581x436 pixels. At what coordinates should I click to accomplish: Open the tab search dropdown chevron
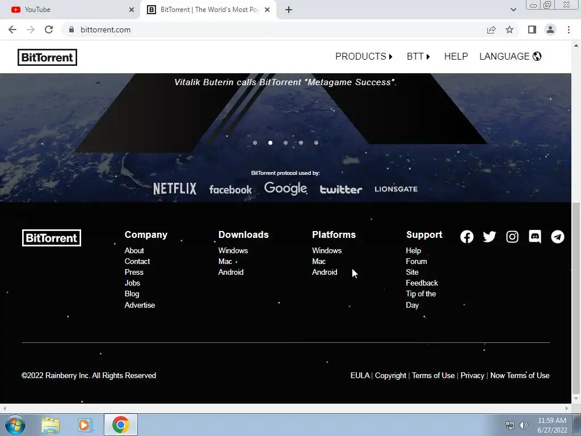[513, 10]
